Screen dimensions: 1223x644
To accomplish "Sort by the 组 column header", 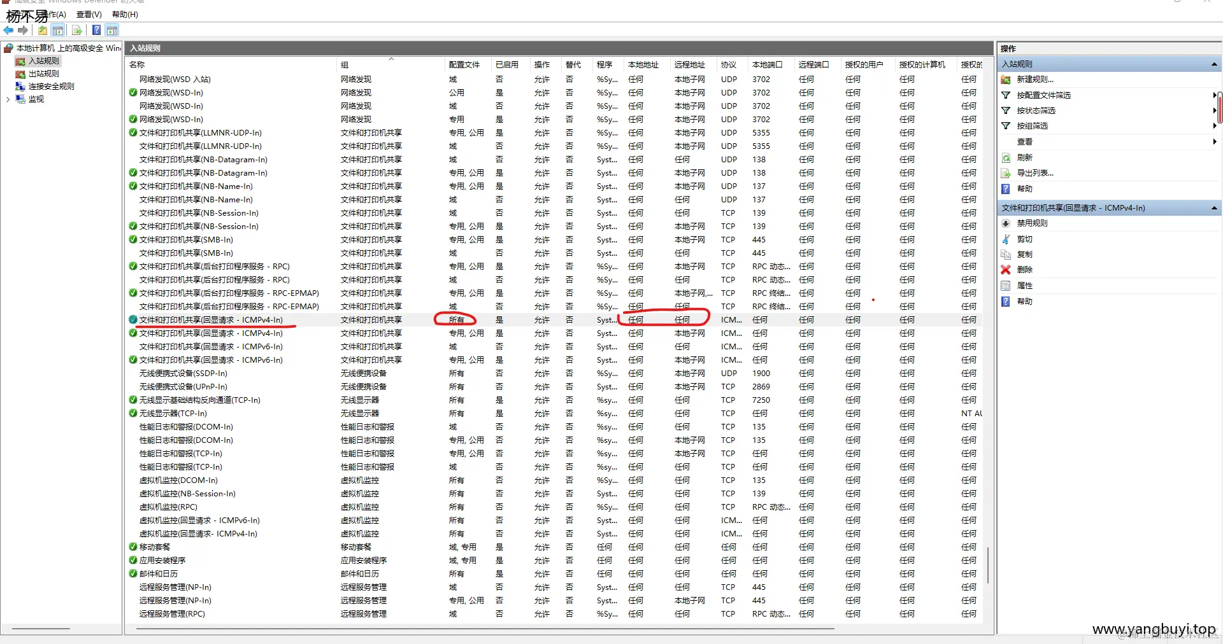I will (390, 65).
